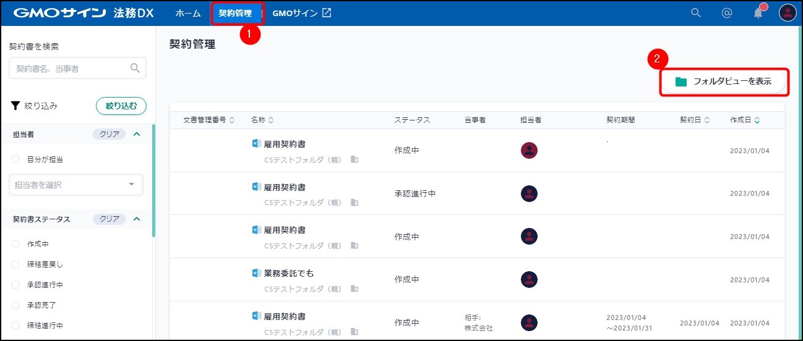Check the 承認進行中 status checkbox
The width and height of the screenshot is (803, 341).
coord(15,285)
